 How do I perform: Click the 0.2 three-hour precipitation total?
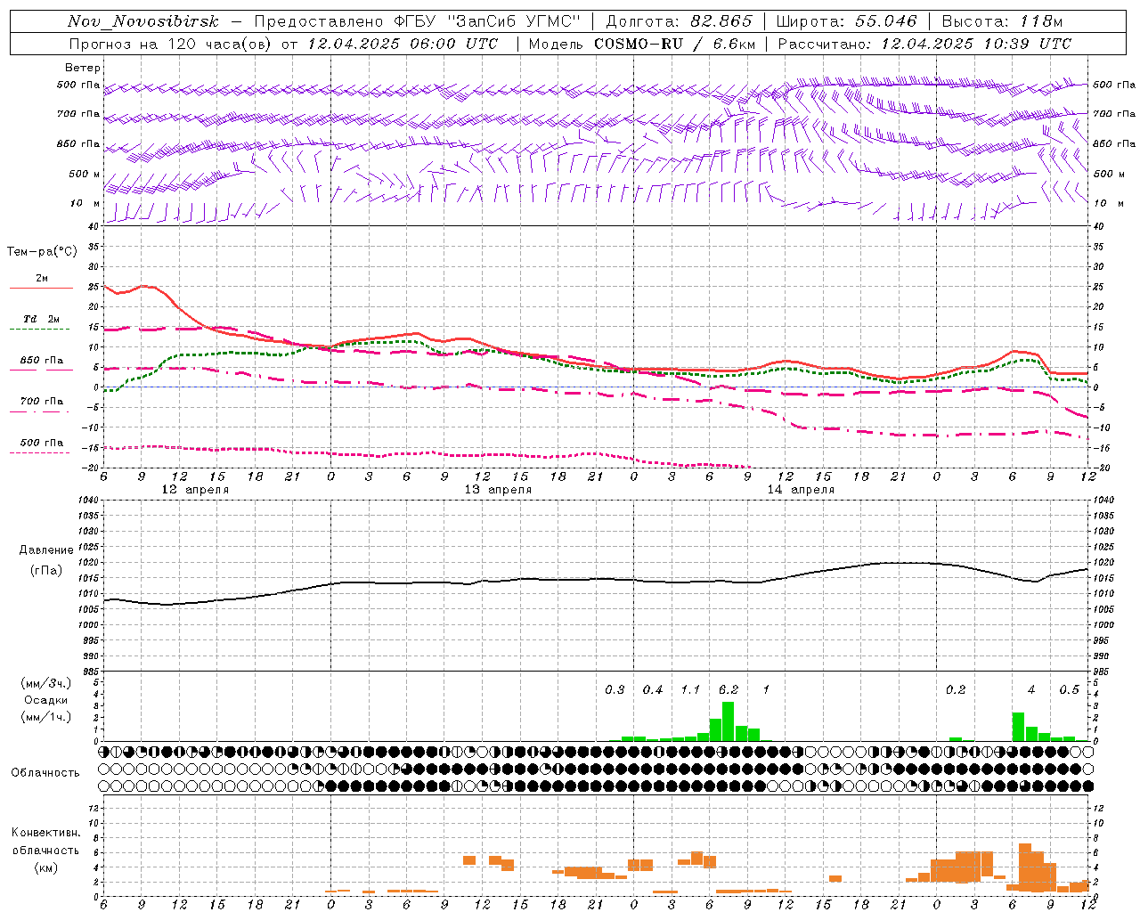(956, 689)
